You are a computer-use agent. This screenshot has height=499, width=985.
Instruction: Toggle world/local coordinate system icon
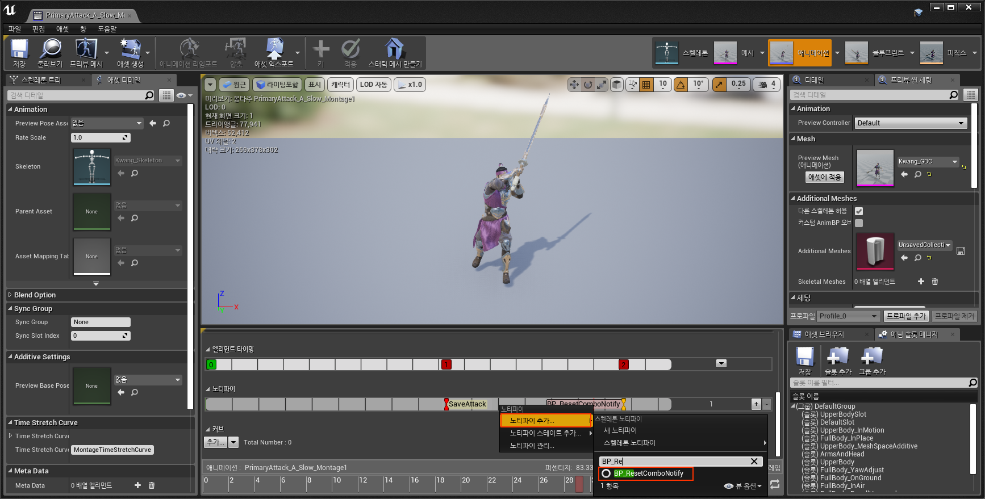[617, 85]
